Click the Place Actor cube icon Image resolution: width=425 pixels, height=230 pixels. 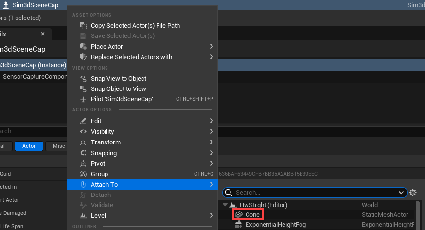pos(83,47)
